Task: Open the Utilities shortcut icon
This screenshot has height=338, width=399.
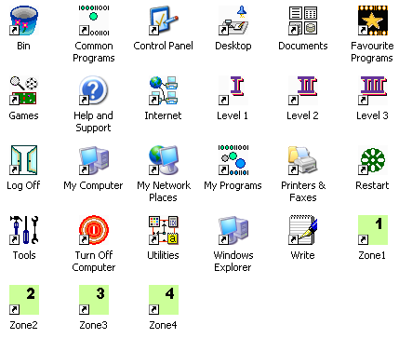Action: click(164, 230)
